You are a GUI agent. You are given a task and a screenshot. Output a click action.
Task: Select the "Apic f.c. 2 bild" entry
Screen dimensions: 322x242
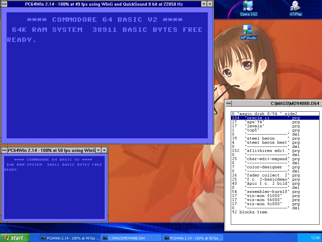point(275,183)
